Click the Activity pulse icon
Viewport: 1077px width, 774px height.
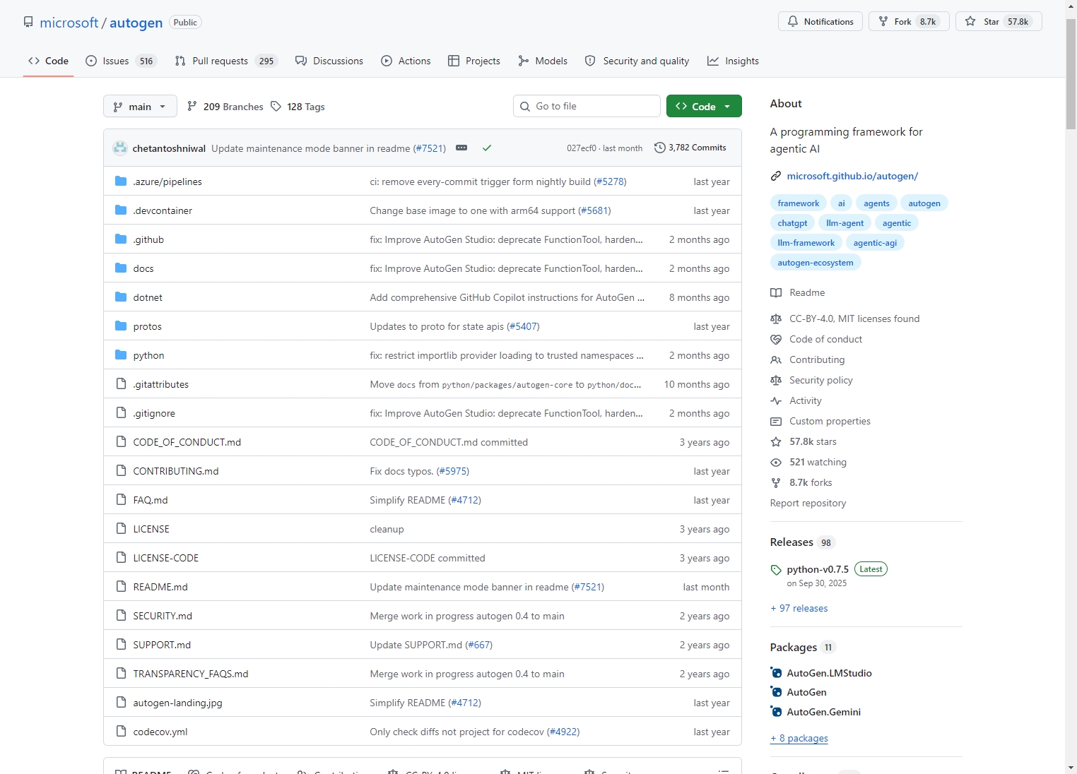coord(776,400)
